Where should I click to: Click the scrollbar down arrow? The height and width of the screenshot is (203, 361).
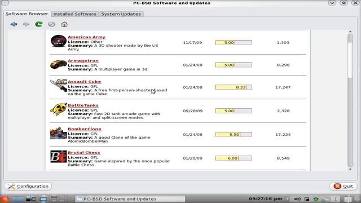click(x=350, y=169)
